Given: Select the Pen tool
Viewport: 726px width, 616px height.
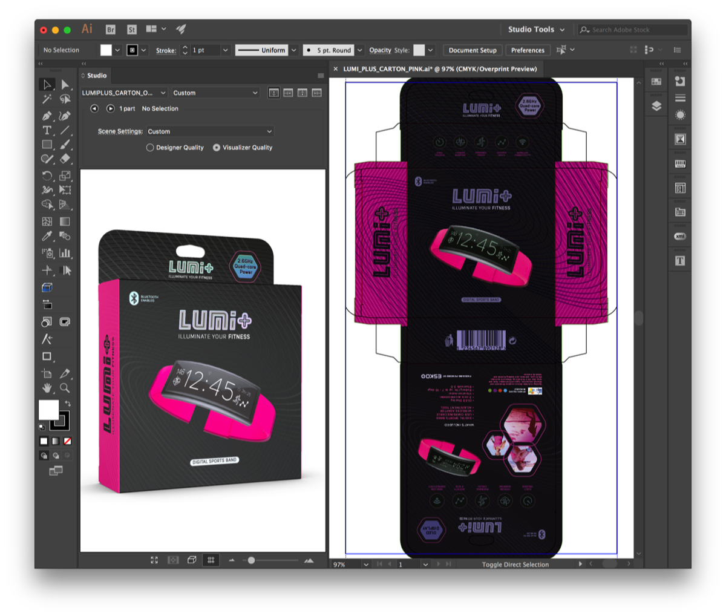Looking at the screenshot, I should click(x=47, y=116).
